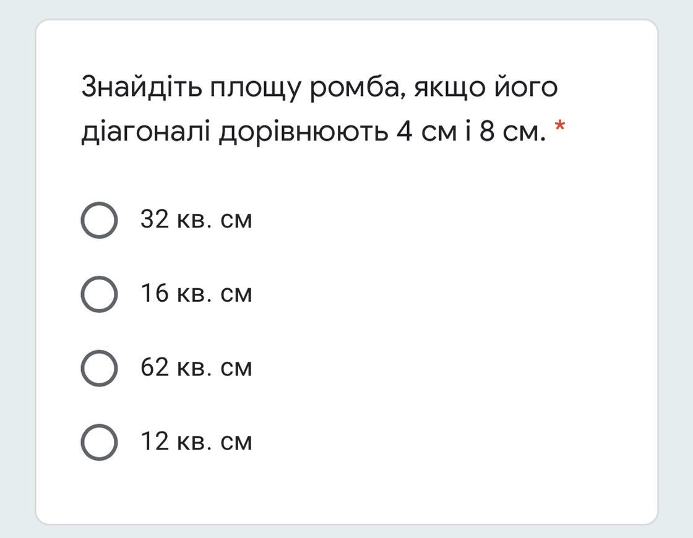Click the red required asterisk

click(x=559, y=126)
